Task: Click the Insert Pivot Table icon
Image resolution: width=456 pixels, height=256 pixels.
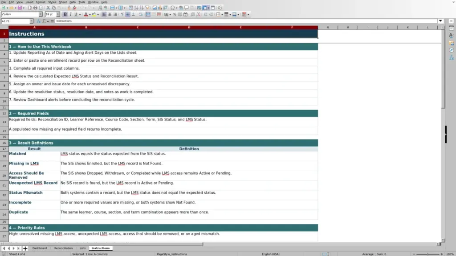Action: (166, 8)
